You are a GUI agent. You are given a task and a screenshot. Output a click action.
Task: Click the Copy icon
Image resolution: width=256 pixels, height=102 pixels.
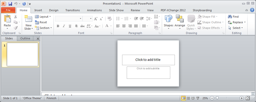pos(16,22)
